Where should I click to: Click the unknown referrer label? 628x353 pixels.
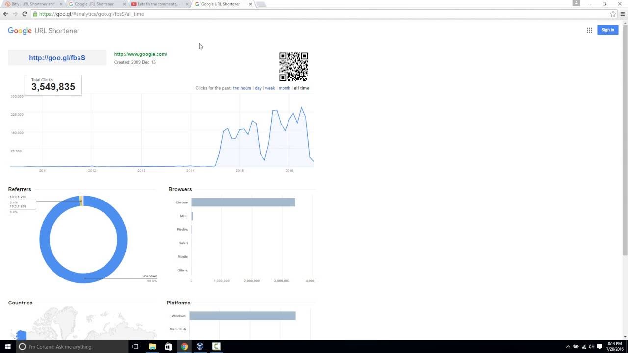150,276
